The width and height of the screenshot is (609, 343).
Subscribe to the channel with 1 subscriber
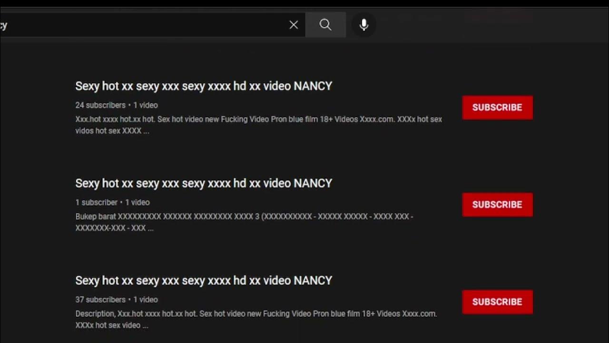pyautogui.click(x=497, y=204)
